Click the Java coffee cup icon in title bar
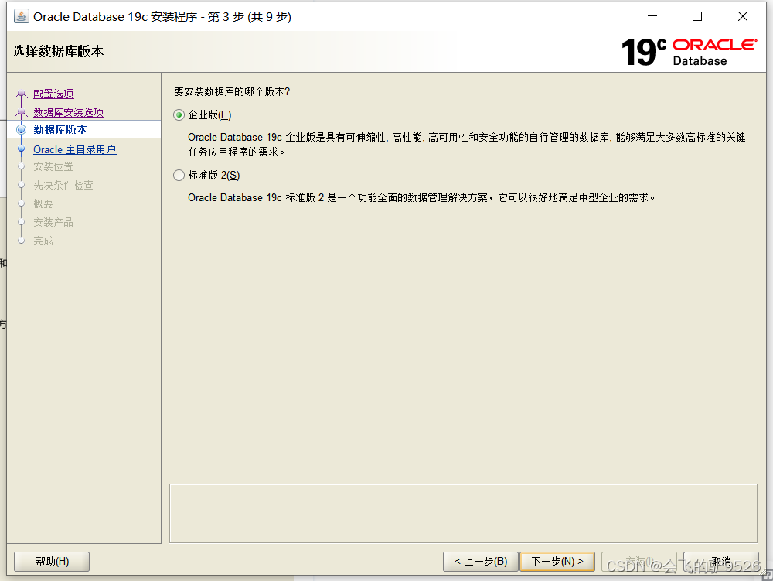The width and height of the screenshot is (773, 581). pyautogui.click(x=22, y=16)
